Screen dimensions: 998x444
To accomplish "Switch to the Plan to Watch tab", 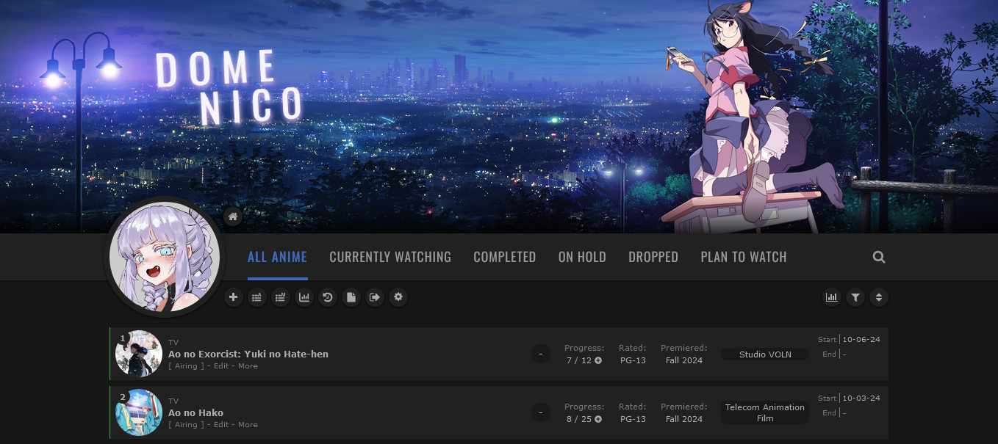I will (744, 257).
